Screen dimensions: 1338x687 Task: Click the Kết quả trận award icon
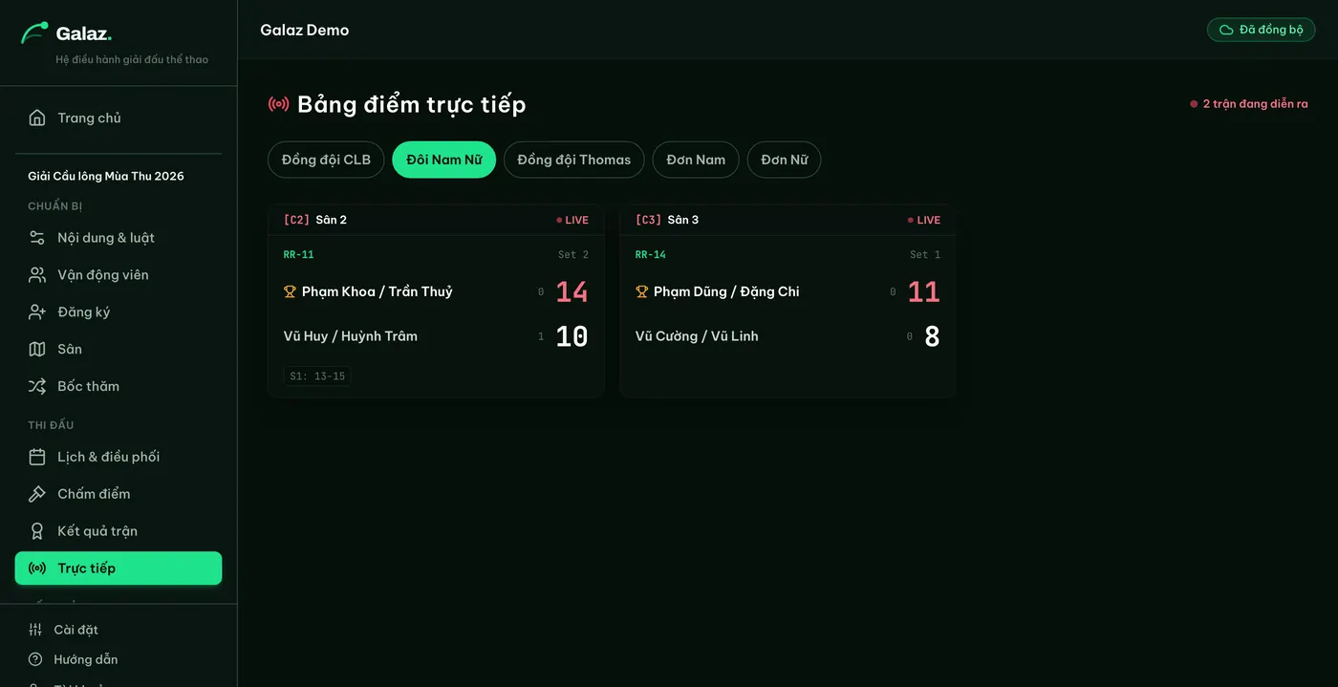tap(37, 531)
